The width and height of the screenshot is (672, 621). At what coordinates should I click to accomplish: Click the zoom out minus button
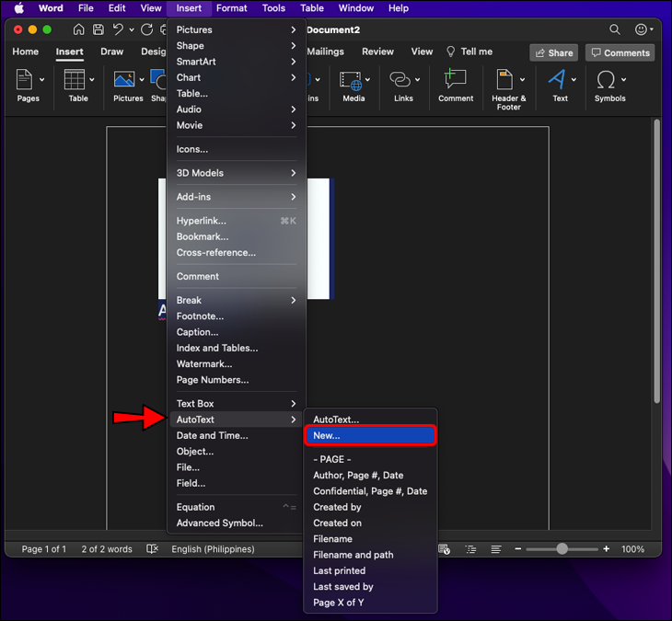[517, 549]
